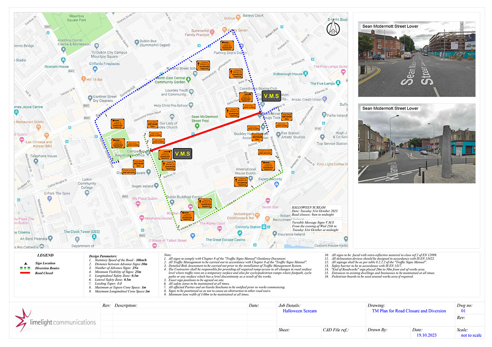492x347 pixels.
Task: Open the Hill 16 Bar map pin
Action: [84, 79]
